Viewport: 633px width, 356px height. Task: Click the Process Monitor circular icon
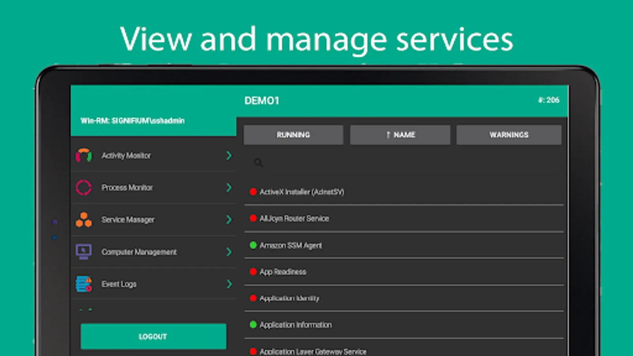pos(83,187)
